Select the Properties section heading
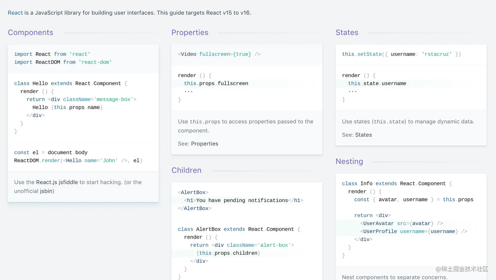 [190, 32]
